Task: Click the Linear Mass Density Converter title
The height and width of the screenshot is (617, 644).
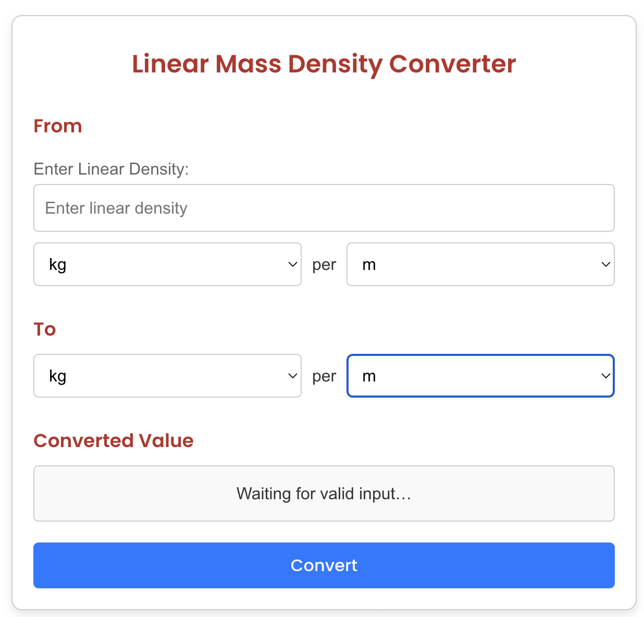Action: 324,64
